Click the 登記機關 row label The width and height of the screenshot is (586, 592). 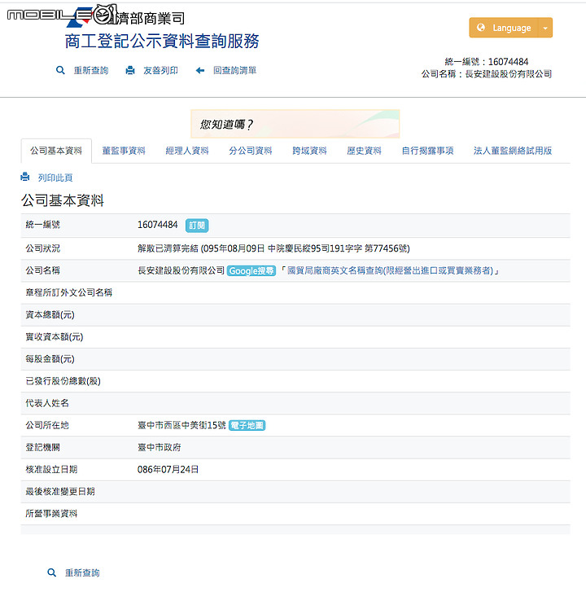42,447
